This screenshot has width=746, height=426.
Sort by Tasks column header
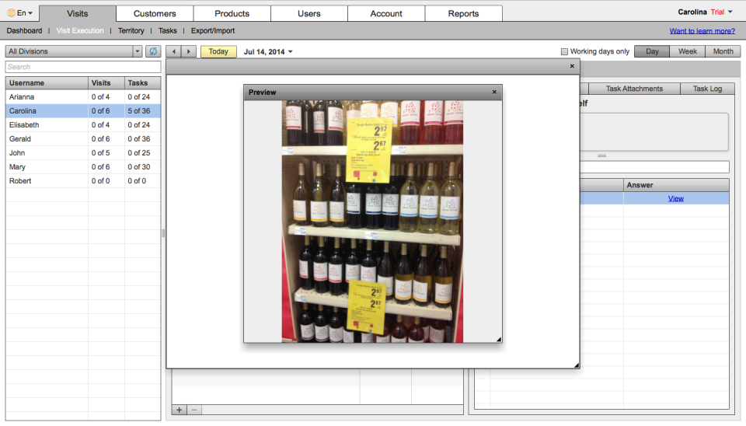click(x=143, y=83)
